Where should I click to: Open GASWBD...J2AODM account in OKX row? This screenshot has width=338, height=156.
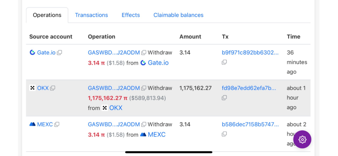point(114,88)
